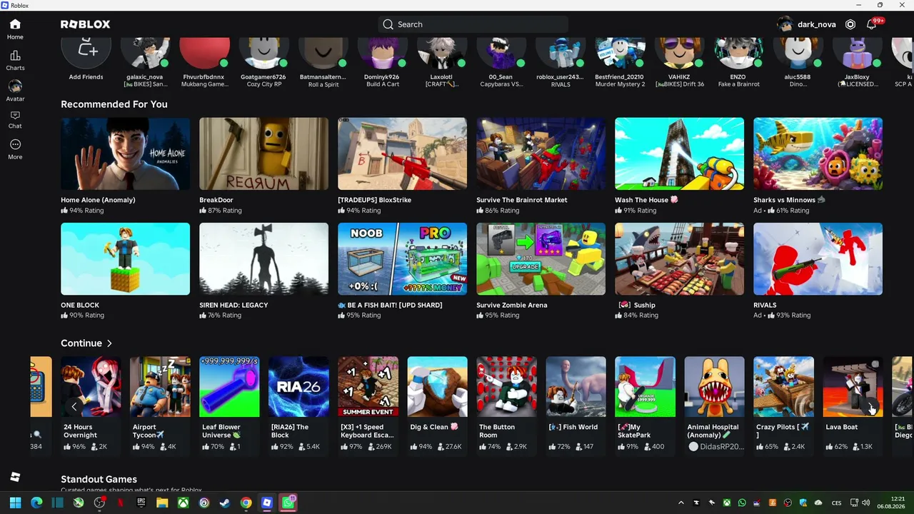Open Survive Zombie Arena thumbnail
This screenshot has height=514, width=914.
tap(541, 259)
